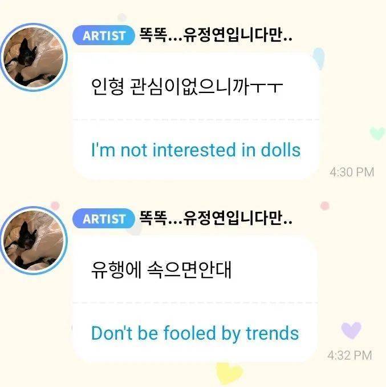Viewport: 386px width, 387px height.
Task: Open the sender name above the trends message
Action: (x=216, y=219)
